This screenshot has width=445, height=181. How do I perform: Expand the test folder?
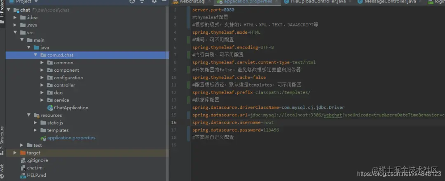(22, 145)
